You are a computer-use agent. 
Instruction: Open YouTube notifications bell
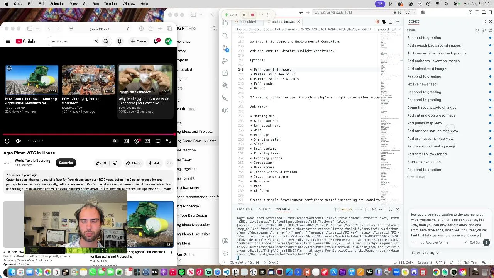(x=156, y=41)
